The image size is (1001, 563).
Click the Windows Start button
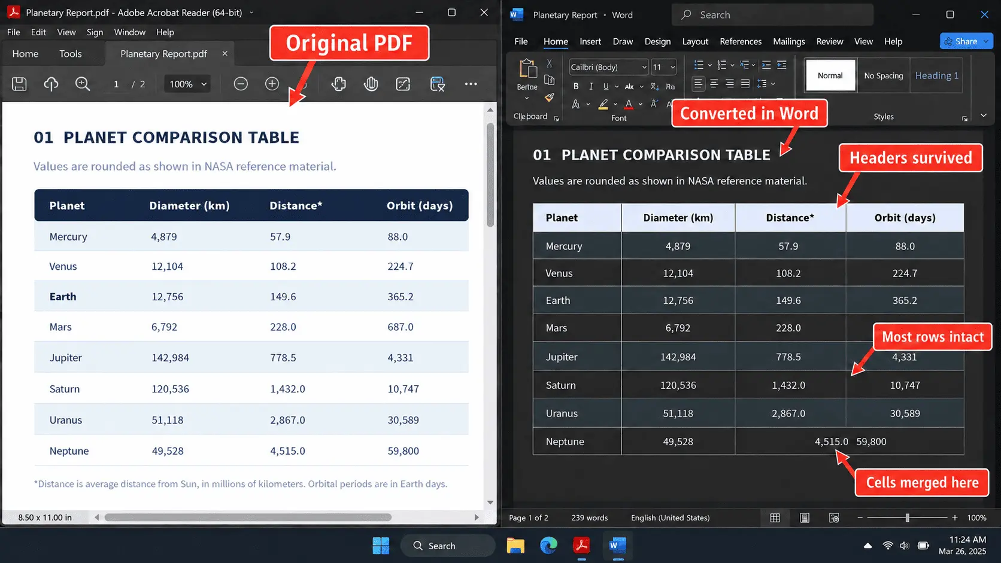pyautogui.click(x=381, y=546)
